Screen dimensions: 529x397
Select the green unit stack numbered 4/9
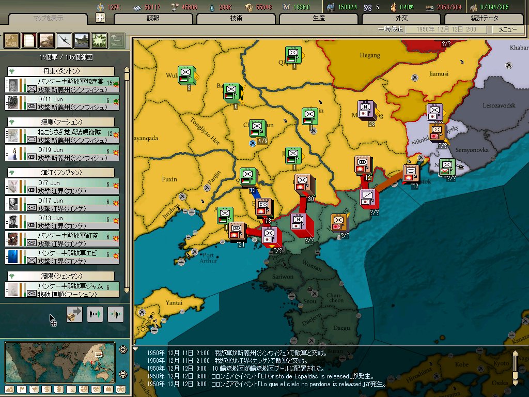pyautogui.click(x=257, y=128)
